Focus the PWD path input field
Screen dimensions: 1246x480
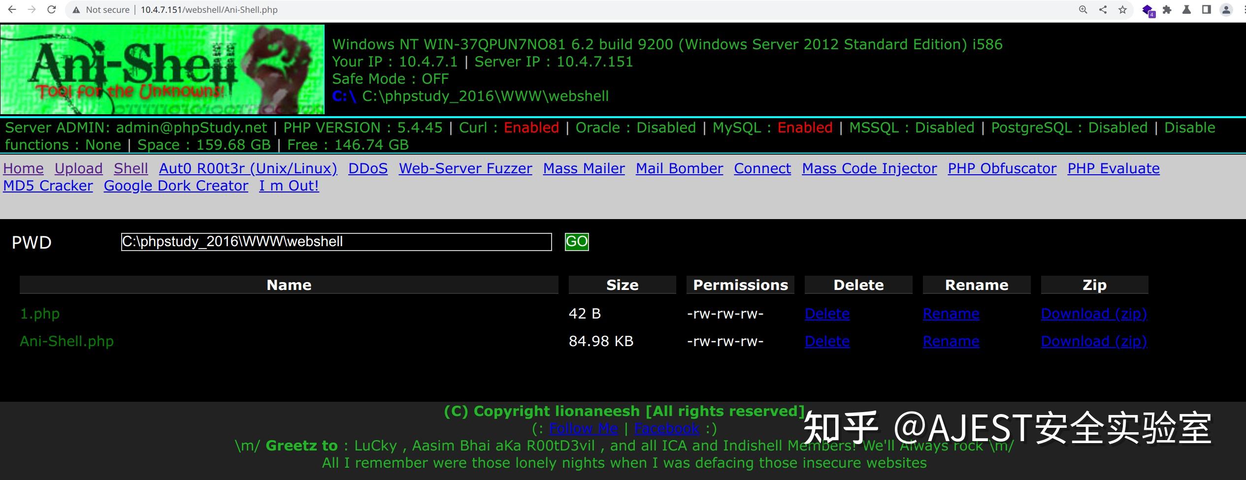tap(336, 242)
